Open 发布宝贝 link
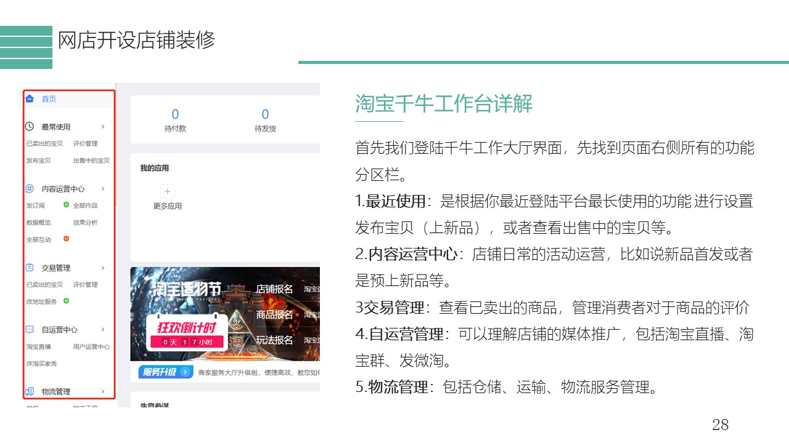This screenshot has width=789, height=443. click(38, 161)
